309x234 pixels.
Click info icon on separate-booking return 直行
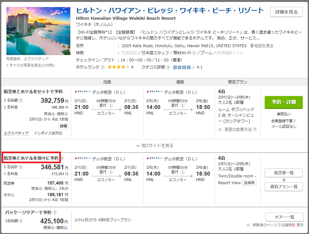tap(183, 172)
